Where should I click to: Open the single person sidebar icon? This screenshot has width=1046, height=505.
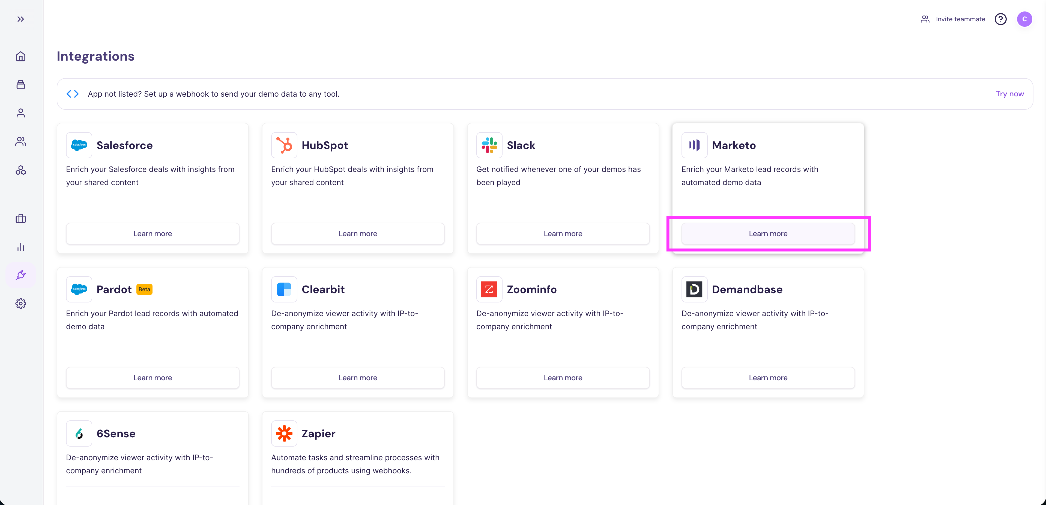(21, 113)
